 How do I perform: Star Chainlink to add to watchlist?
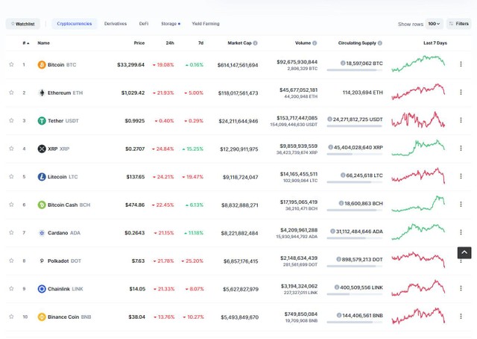tap(11, 289)
